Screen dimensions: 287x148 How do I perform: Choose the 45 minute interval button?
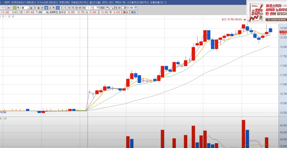pyautogui.click(x=80, y=8)
